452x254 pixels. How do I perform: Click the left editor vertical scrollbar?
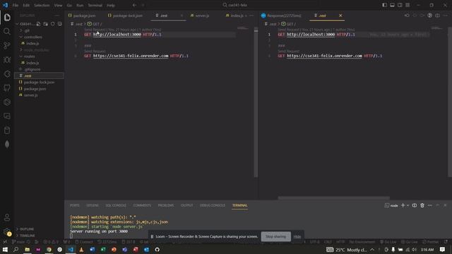coord(256,102)
